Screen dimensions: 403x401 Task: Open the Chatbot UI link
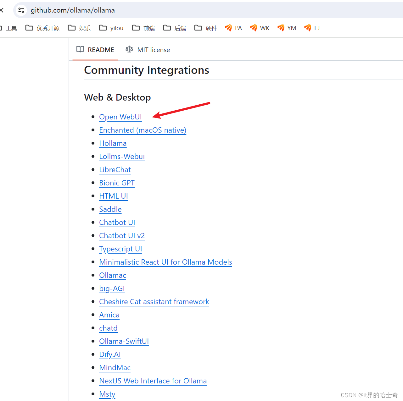coord(117,222)
